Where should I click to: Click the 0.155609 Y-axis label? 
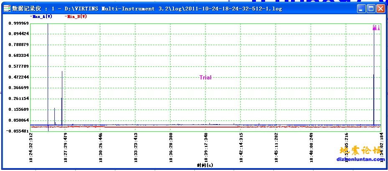[19, 110]
